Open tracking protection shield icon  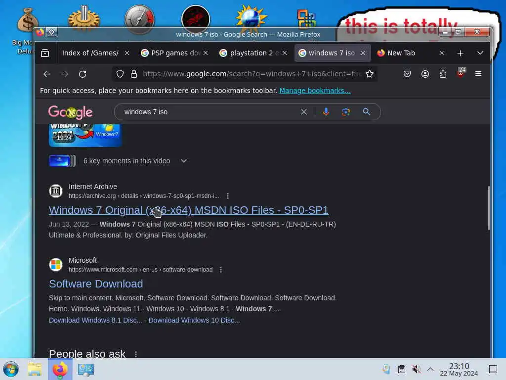(120, 74)
